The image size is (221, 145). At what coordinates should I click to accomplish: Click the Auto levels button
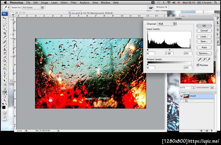coord(204,47)
